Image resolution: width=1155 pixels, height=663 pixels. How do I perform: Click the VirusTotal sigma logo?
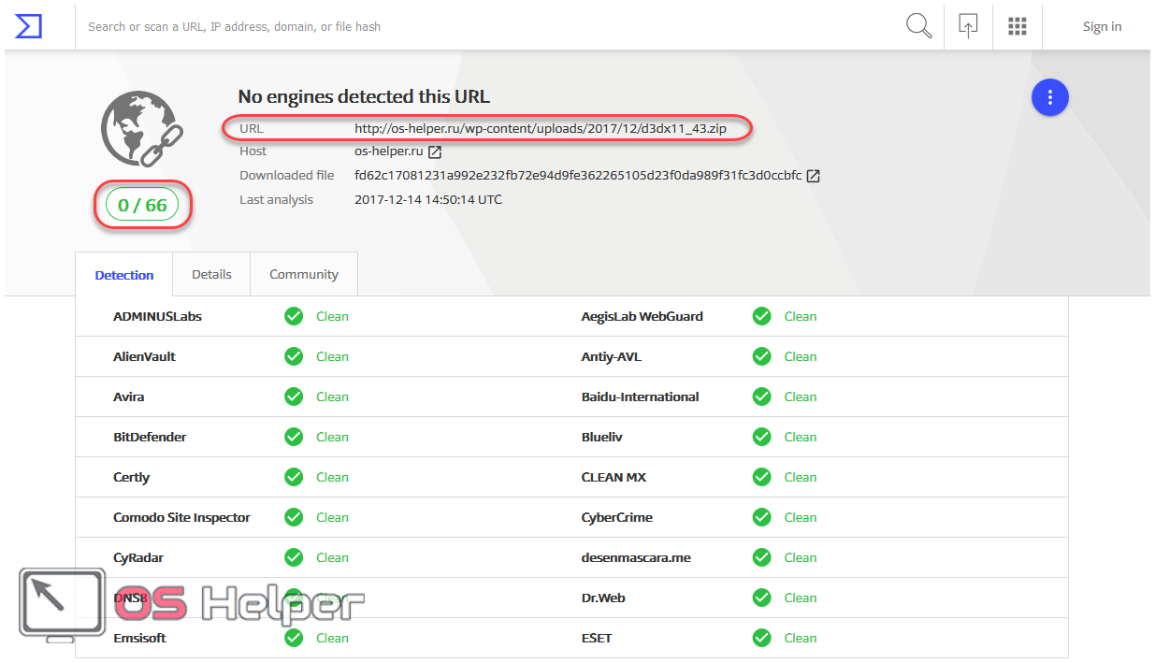29,26
